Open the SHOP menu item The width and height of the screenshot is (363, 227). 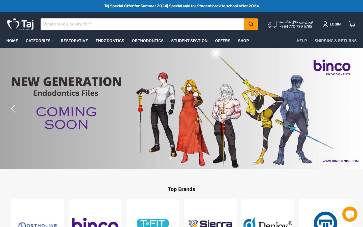click(x=243, y=41)
